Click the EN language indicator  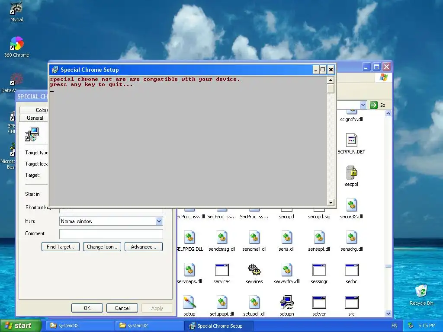click(x=395, y=326)
